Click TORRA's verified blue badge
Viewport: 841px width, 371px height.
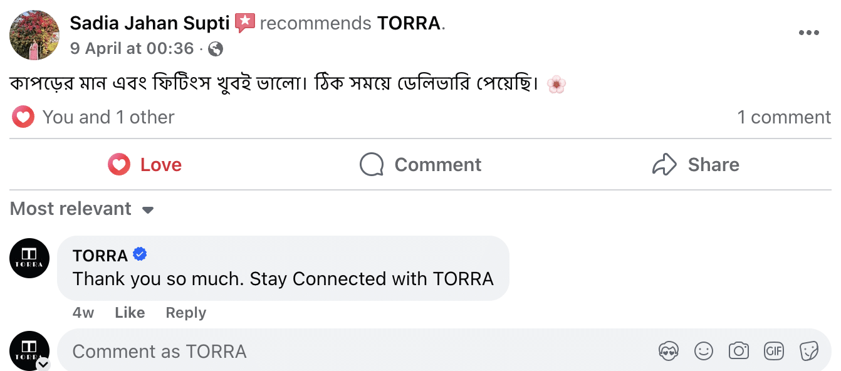(x=140, y=254)
